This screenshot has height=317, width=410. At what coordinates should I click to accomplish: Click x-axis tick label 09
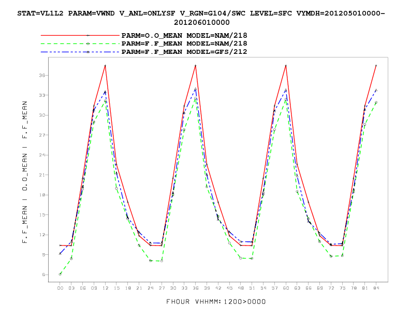coord(94,288)
